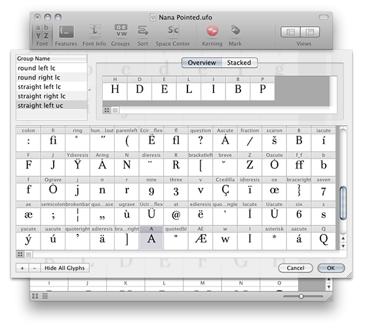Screen dimensions: 365x327
Task: Select the scaron glyph cell
Action: click(274, 139)
